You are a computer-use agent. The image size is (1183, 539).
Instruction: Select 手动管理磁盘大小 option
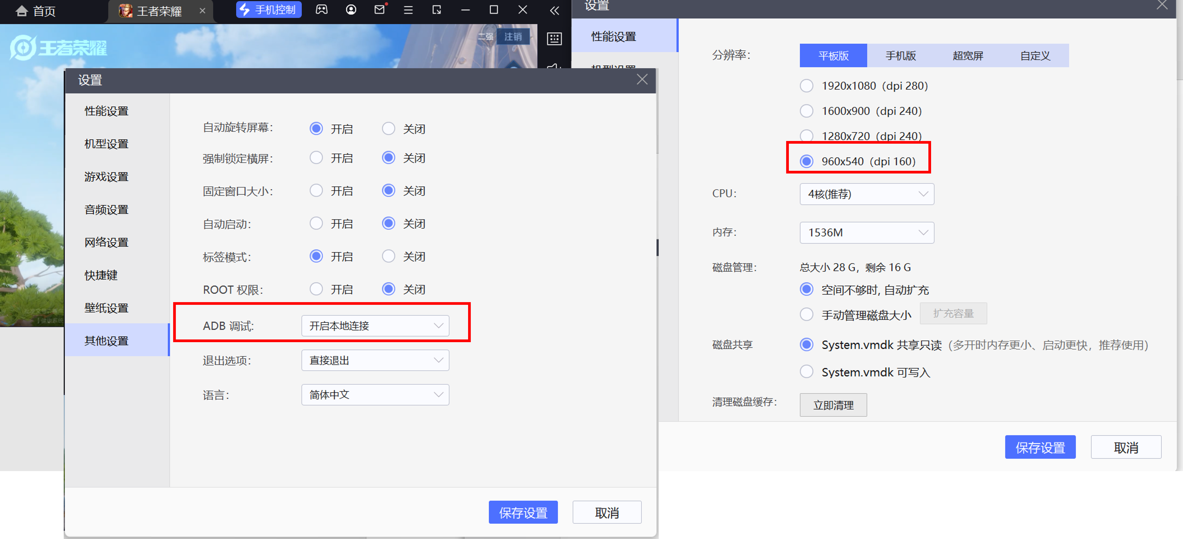click(x=806, y=315)
